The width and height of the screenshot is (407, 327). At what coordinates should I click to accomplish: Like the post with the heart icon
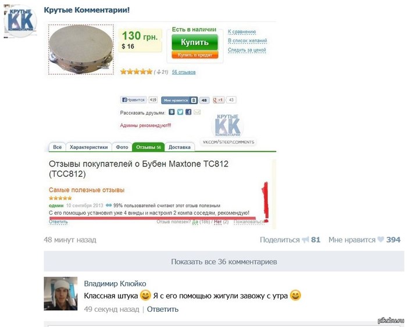pos(380,240)
